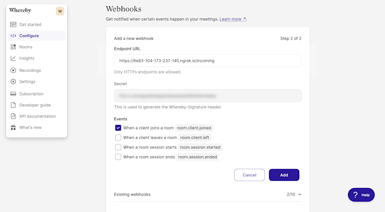The height and width of the screenshot is (212, 385).
Task: Check When a room session starts
Action: 118,147
